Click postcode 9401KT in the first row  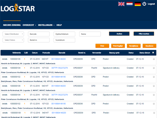[45, 59]
